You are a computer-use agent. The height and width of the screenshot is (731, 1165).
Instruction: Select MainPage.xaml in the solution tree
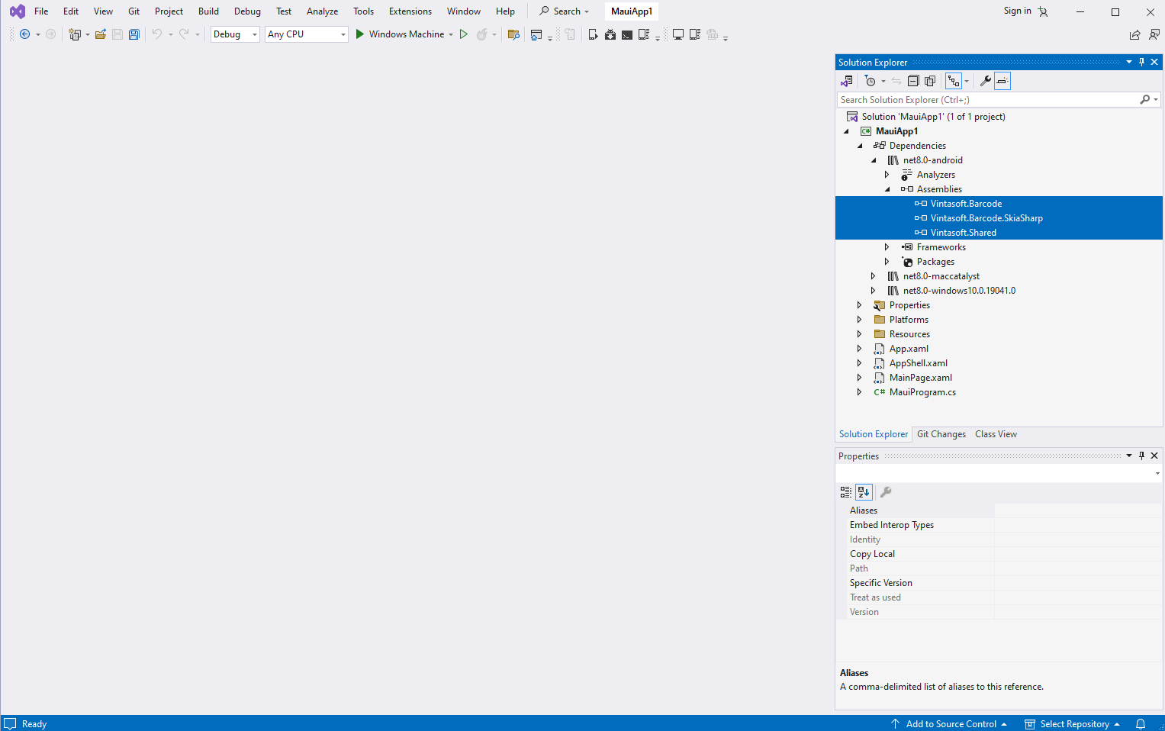click(920, 378)
